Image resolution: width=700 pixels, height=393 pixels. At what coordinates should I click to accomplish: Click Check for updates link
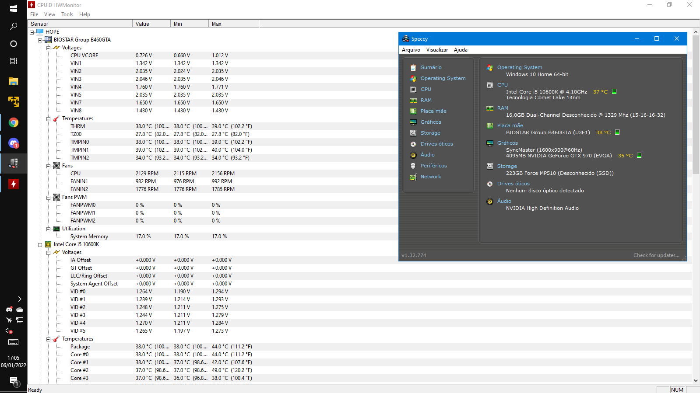656,255
